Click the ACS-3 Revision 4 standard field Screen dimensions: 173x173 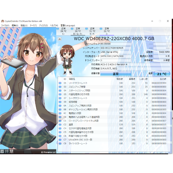pyautogui.click(x=135, y=64)
